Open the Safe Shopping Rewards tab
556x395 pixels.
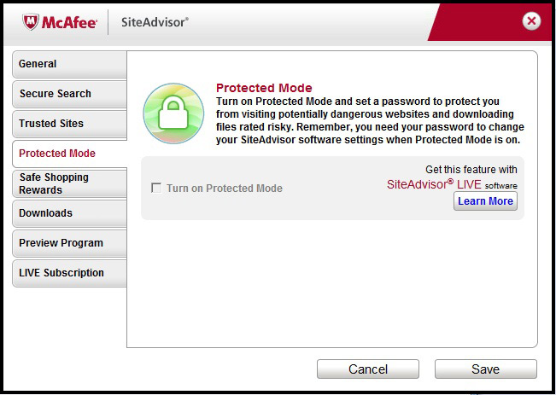click(69, 183)
